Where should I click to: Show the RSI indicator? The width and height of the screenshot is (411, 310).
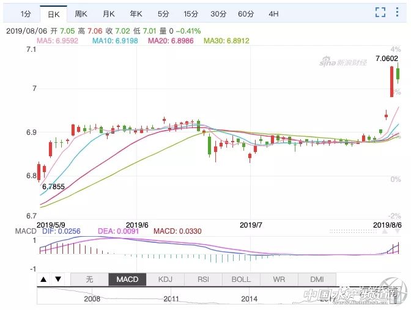(203, 279)
